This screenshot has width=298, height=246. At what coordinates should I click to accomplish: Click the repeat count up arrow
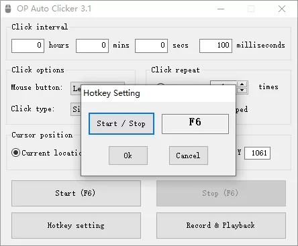click(x=242, y=84)
